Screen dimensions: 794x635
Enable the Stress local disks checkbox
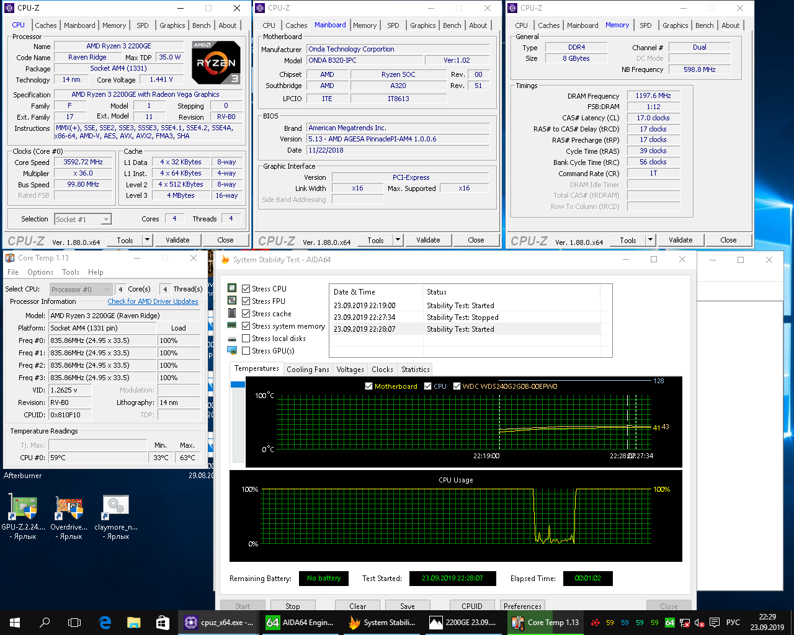[x=246, y=339]
